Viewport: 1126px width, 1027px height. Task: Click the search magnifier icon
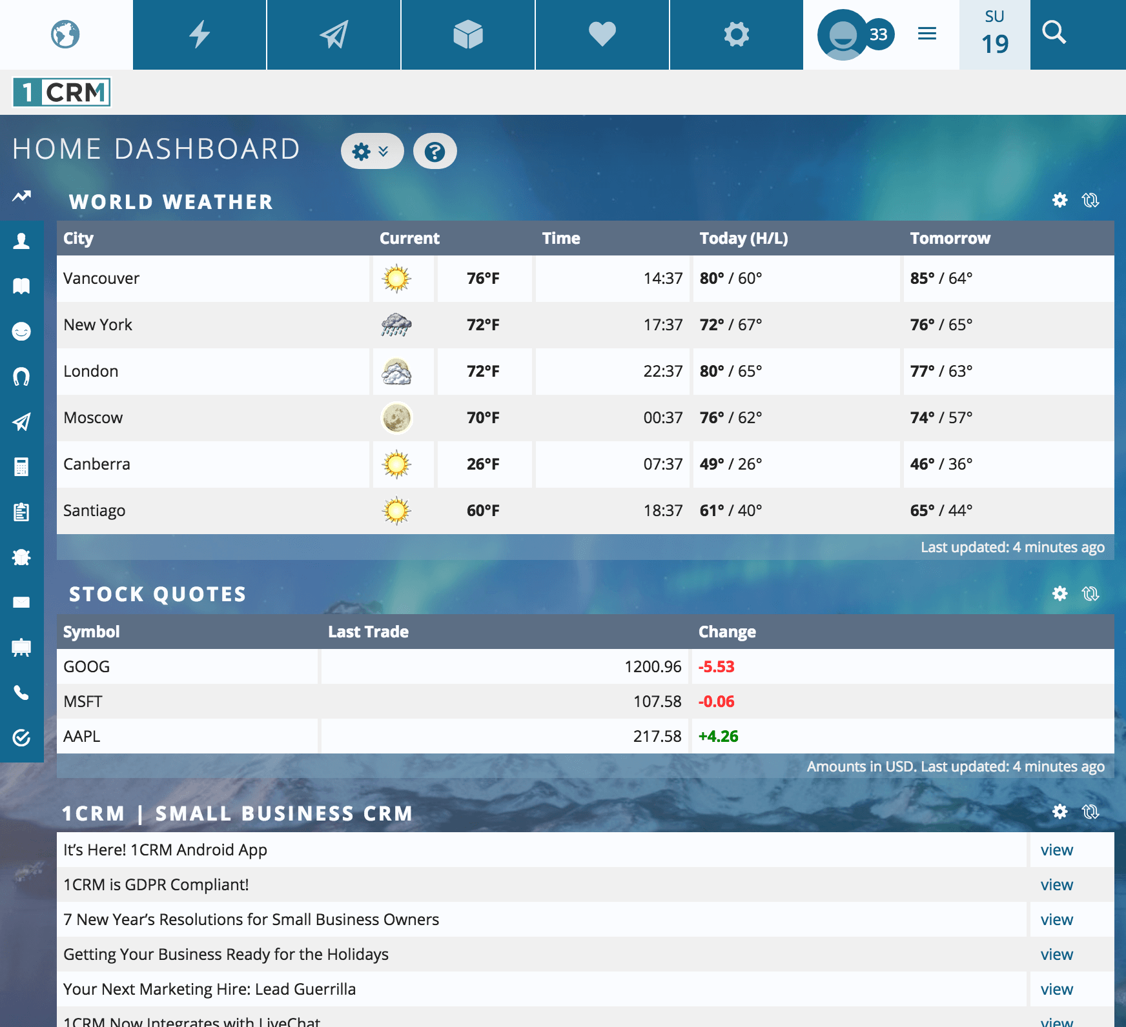(x=1054, y=32)
